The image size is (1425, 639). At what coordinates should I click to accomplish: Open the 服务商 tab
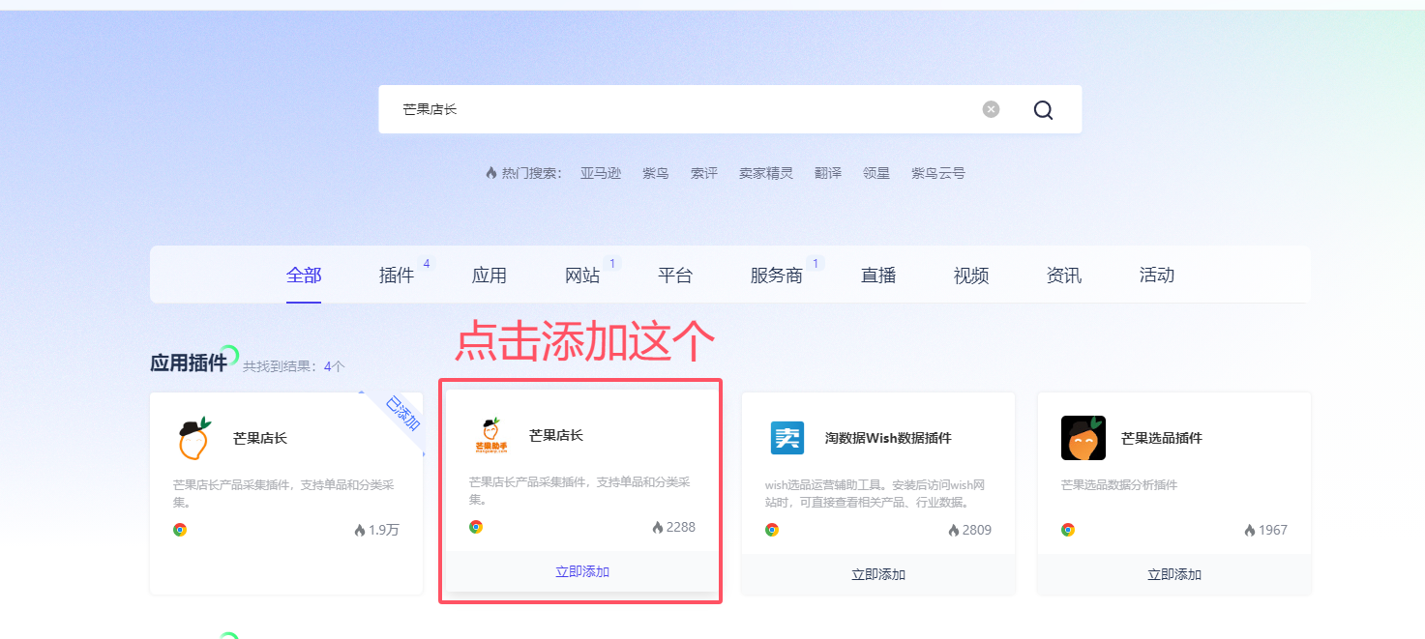click(777, 276)
